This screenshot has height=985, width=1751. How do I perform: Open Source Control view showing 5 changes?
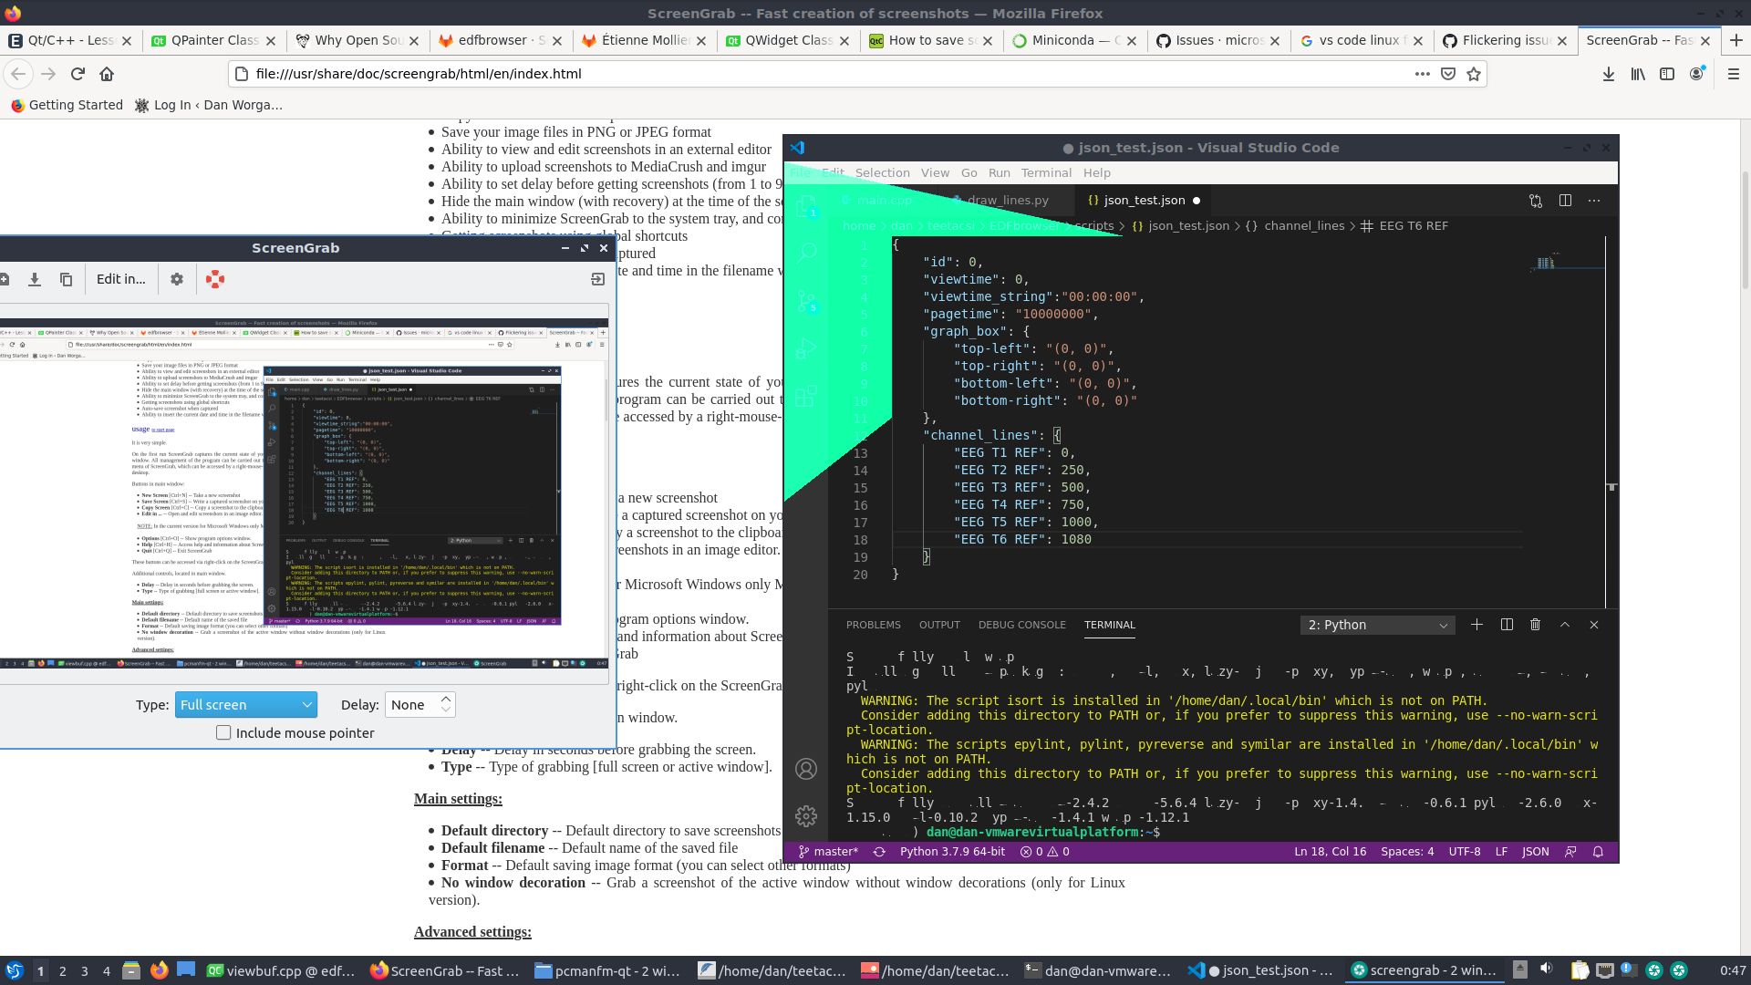(x=806, y=301)
